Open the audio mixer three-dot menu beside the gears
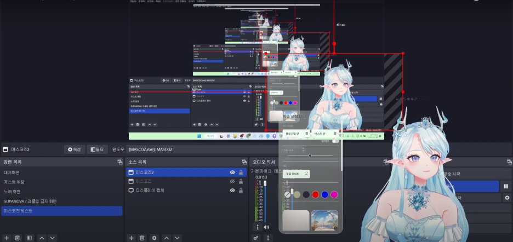The image size is (513, 242). pyautogui.click(x=268, y=238)
